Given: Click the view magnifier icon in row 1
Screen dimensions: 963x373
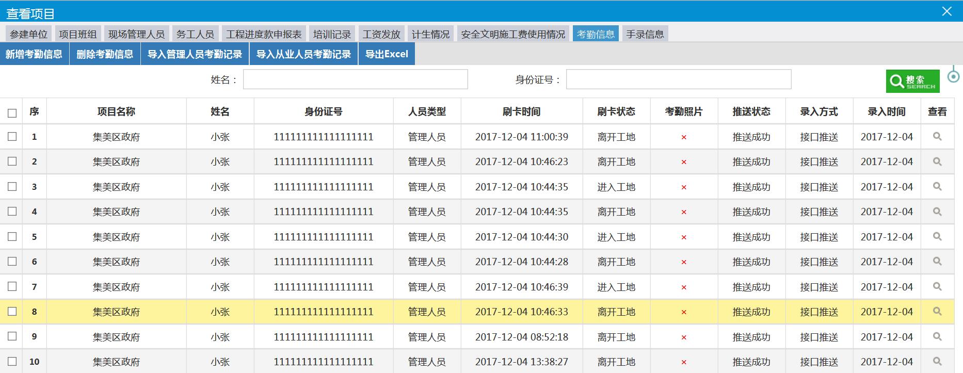Looking at the screenshot, I should pos(937,137).
